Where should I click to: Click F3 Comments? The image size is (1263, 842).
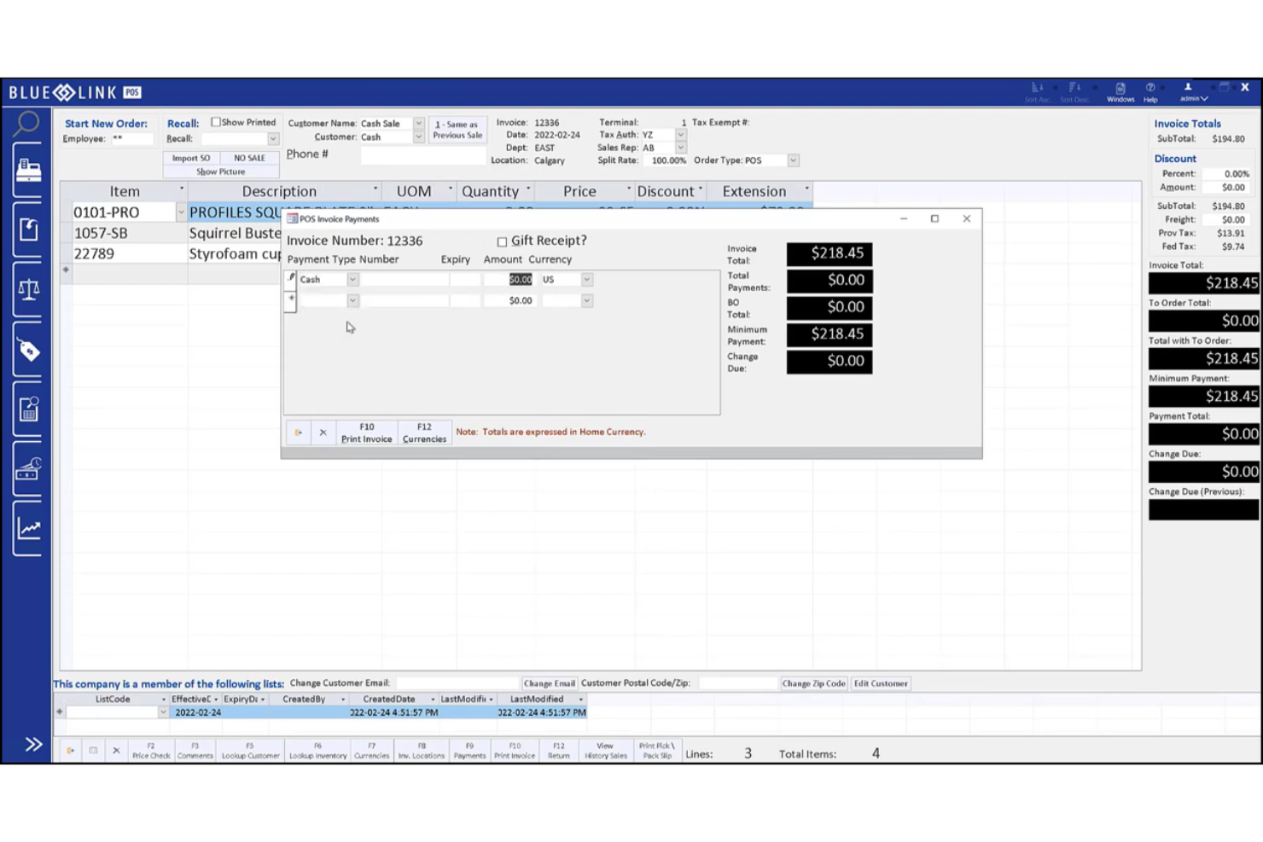click(195, 751)
